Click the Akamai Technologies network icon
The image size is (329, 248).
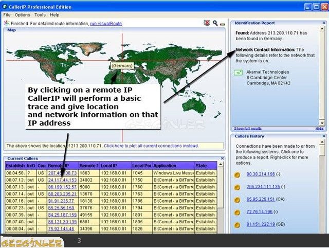(238, 73)
